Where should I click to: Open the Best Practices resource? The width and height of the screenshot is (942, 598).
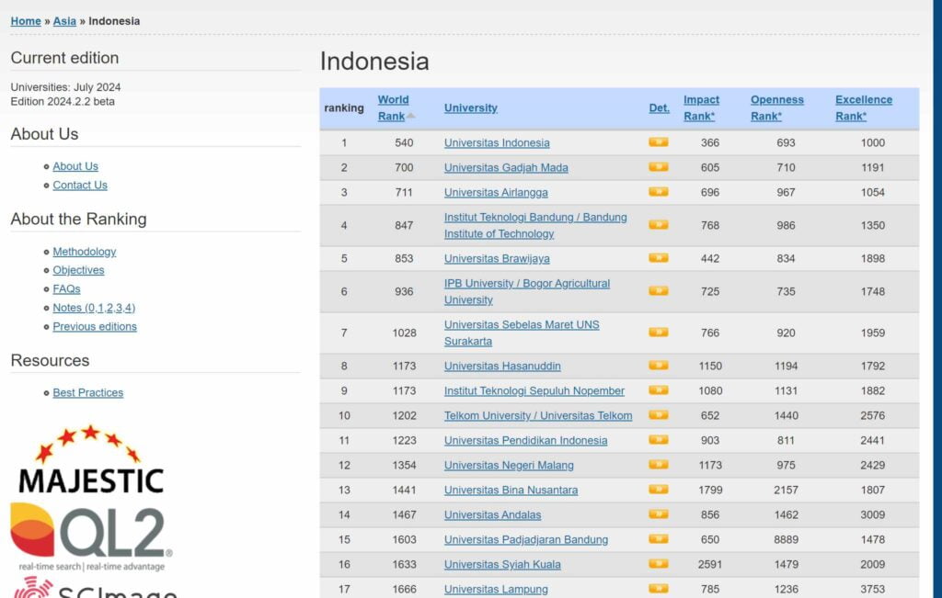click(87, 392)
